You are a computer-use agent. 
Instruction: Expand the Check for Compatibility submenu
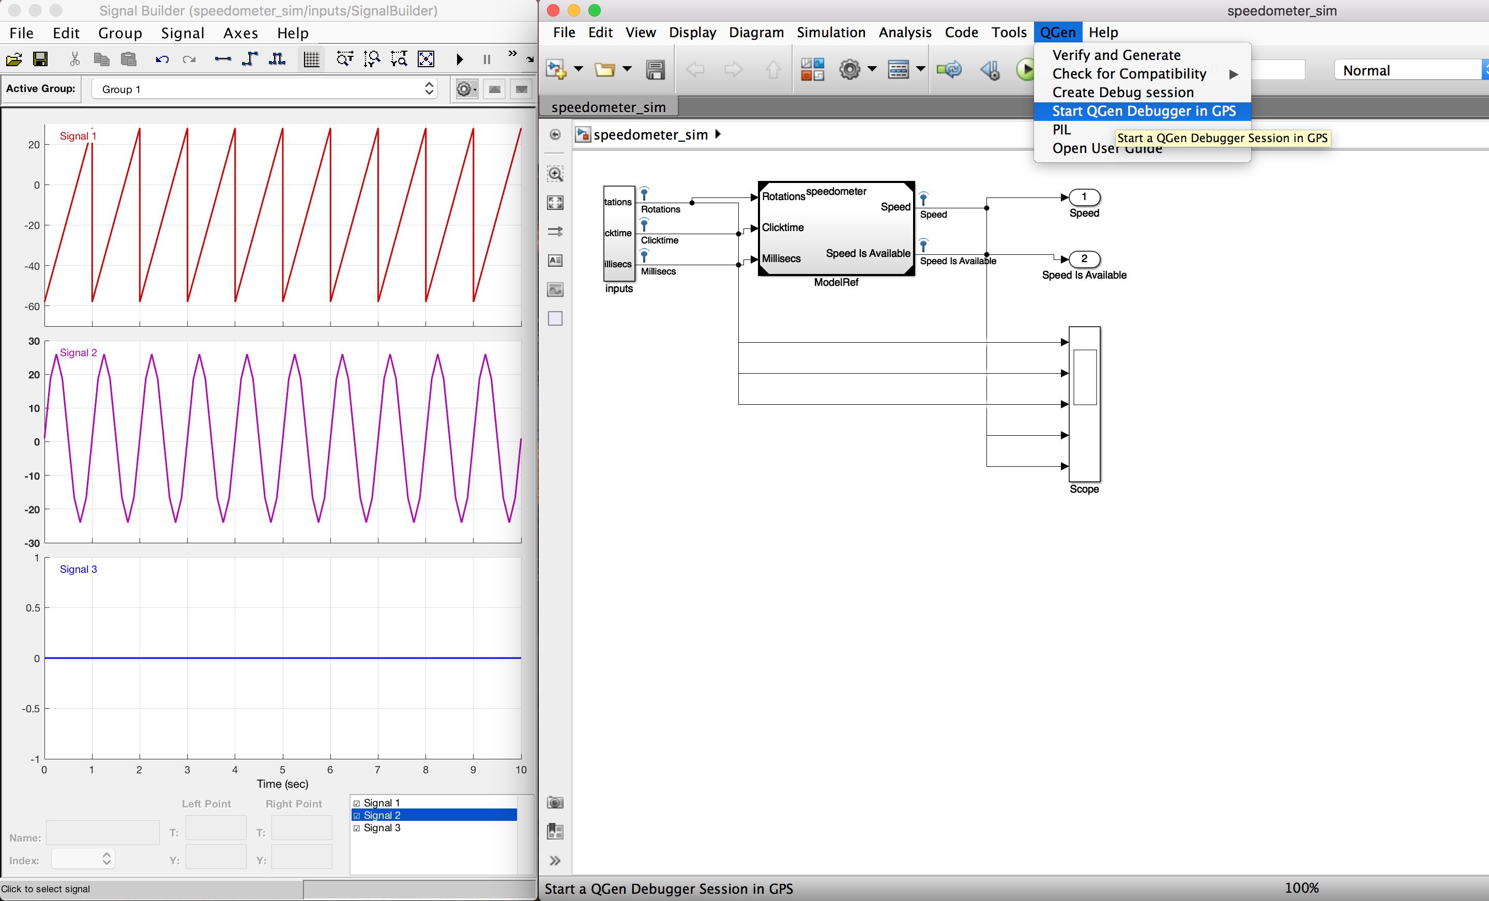[1142, 74]
